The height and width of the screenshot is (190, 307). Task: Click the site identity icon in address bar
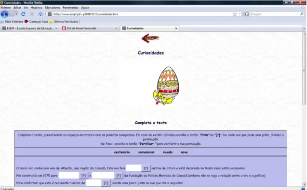50,14
